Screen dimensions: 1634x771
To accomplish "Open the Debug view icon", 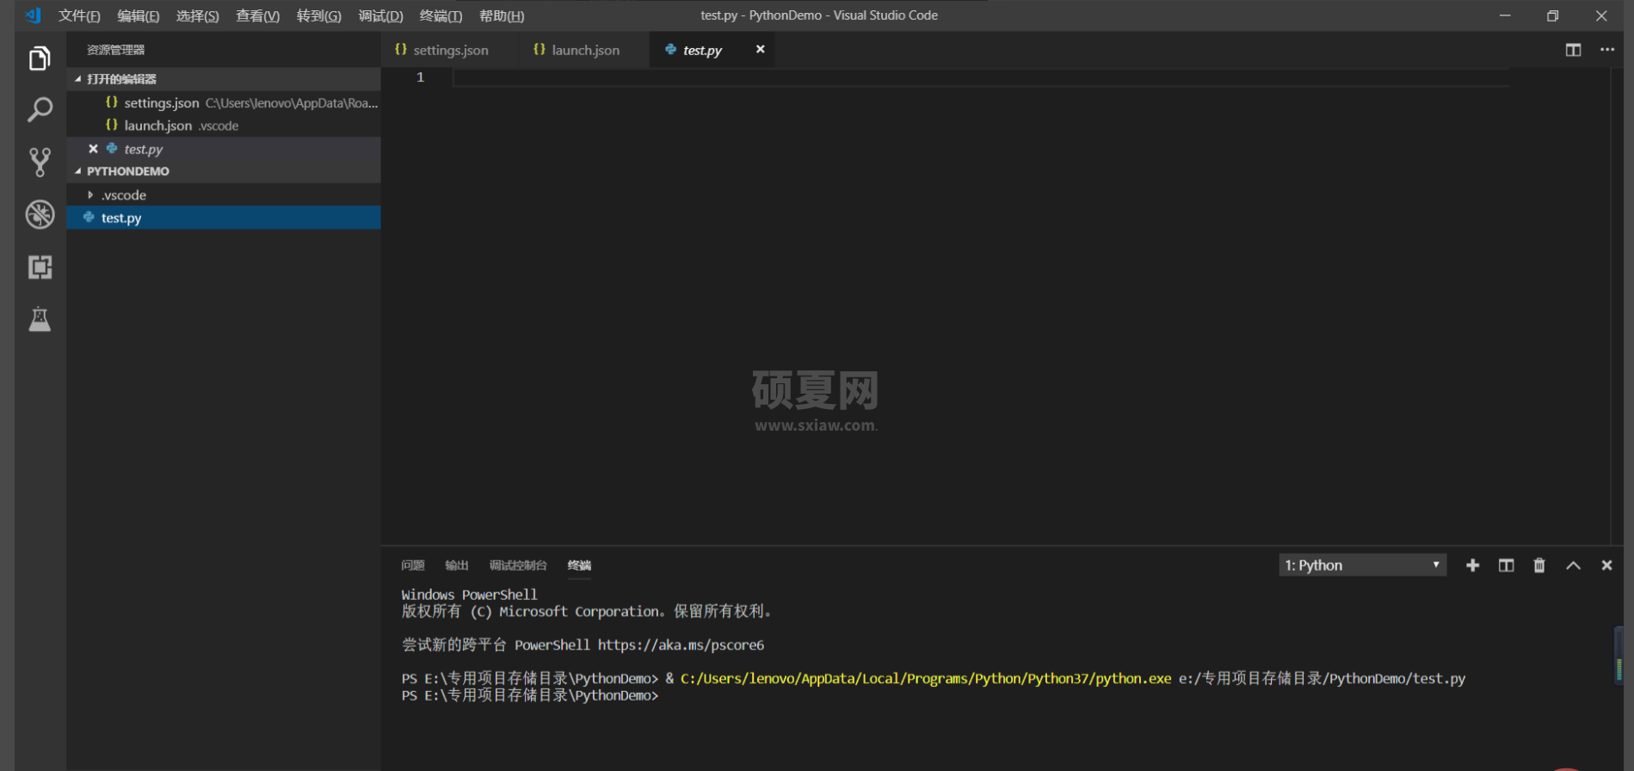I will 40,215.
